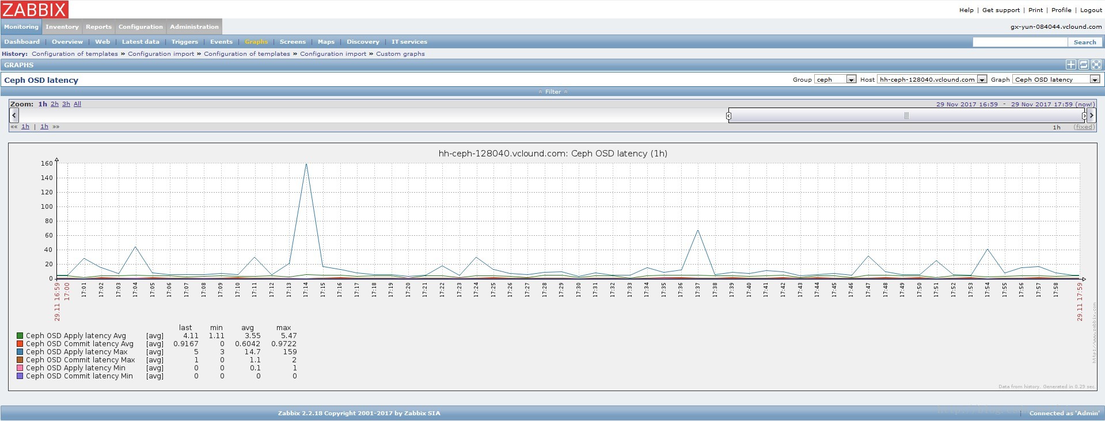
Task: Click the start date 29 Nov 2017 16:59
Action: (x=967, y=104)
